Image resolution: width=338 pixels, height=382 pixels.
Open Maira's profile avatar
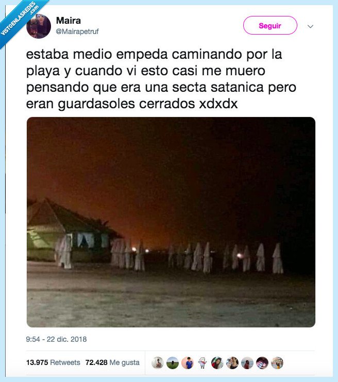pos(39,26)
